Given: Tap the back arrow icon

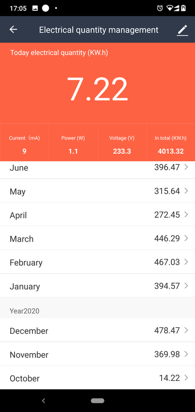Looking at the screenshot, I should [13, 30].
